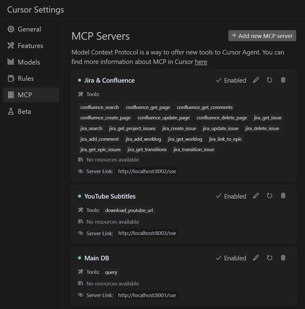Go to the Models settings tab

pyautogui.click(x=29, y=62)
